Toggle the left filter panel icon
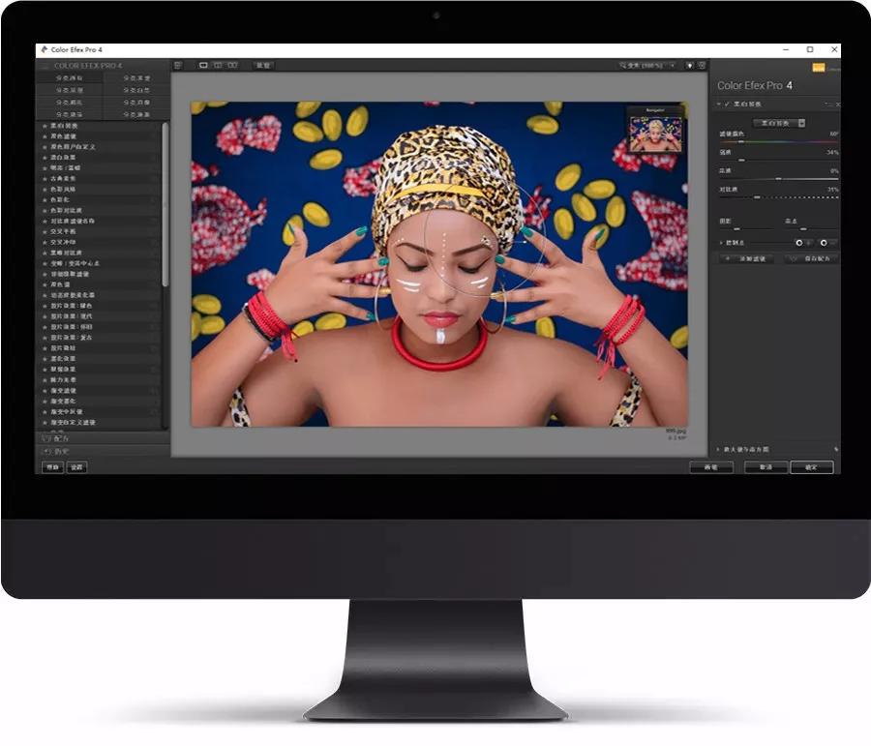The width and height of the screenshot is (871, 746). point(178,65)
